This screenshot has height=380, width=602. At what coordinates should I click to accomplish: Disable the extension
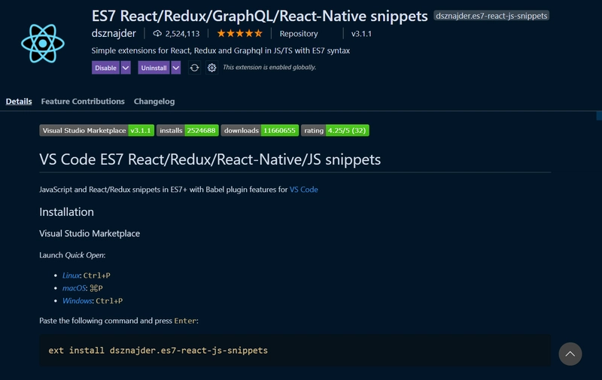click(105, 68)
